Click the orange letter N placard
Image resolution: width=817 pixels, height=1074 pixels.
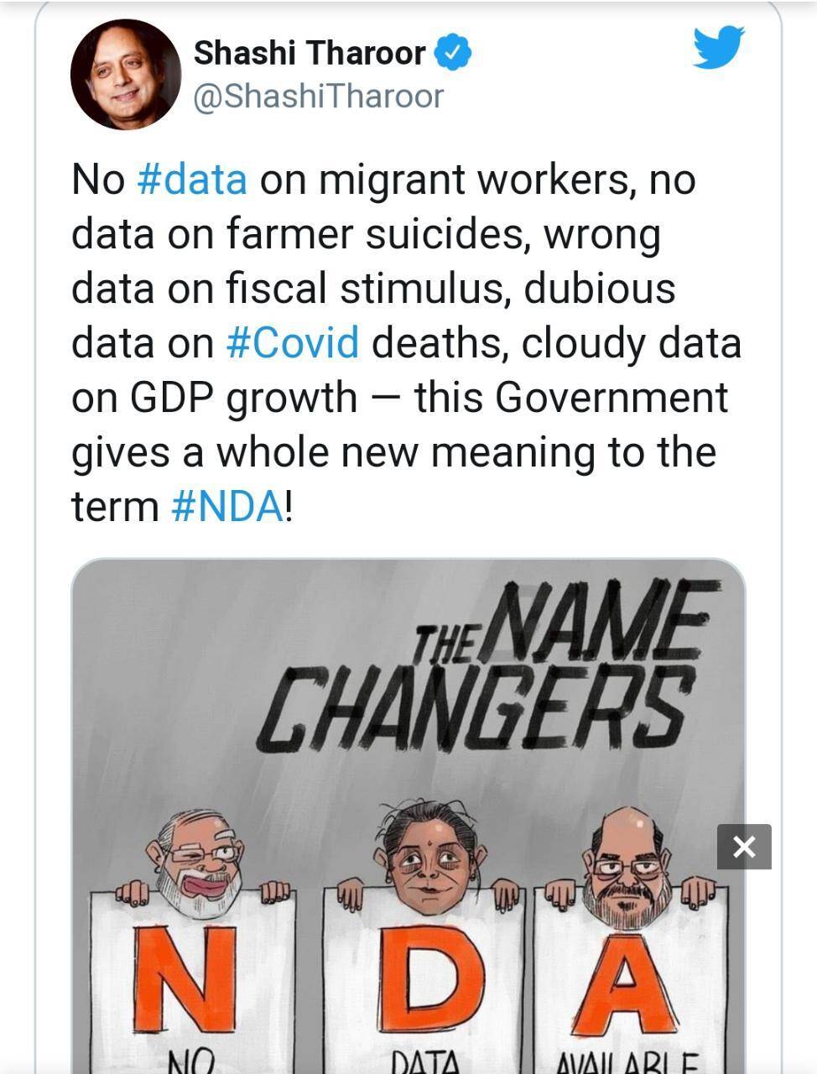(x=186, y=978)
